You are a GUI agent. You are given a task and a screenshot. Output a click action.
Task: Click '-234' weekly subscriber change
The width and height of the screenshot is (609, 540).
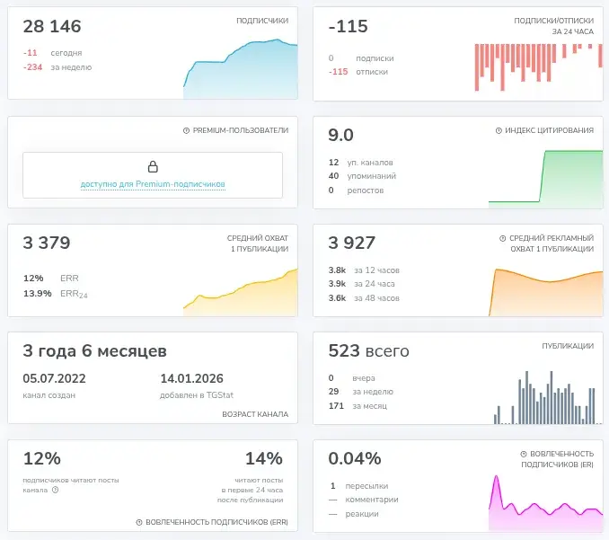[x=32, y=67]
